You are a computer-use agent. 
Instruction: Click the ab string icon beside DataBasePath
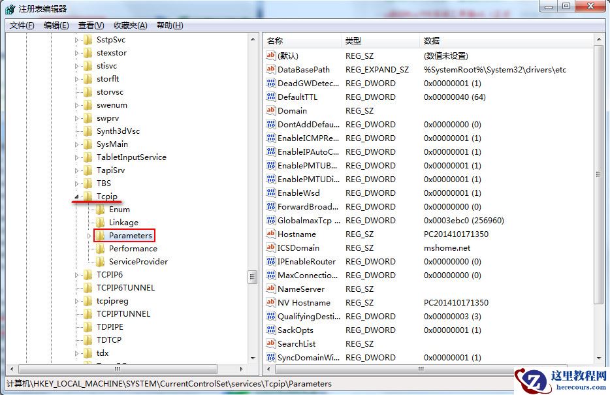click(x=271, y=69)
